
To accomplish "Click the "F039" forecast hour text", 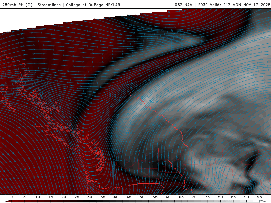I will click(x=203, y=5).
